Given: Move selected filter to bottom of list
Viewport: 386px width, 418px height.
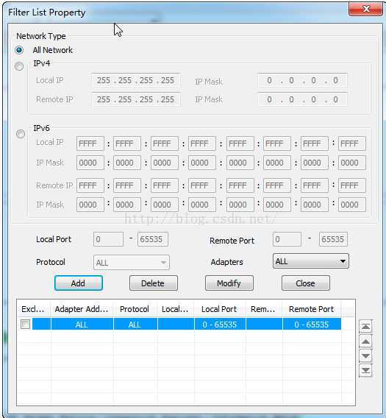Looking at the screenshot, I should click(x=365, y=370).
